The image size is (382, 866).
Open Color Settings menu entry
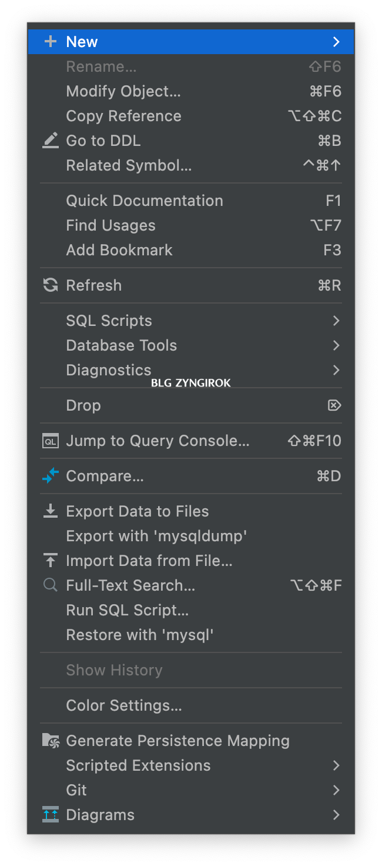tap(191, 705)
